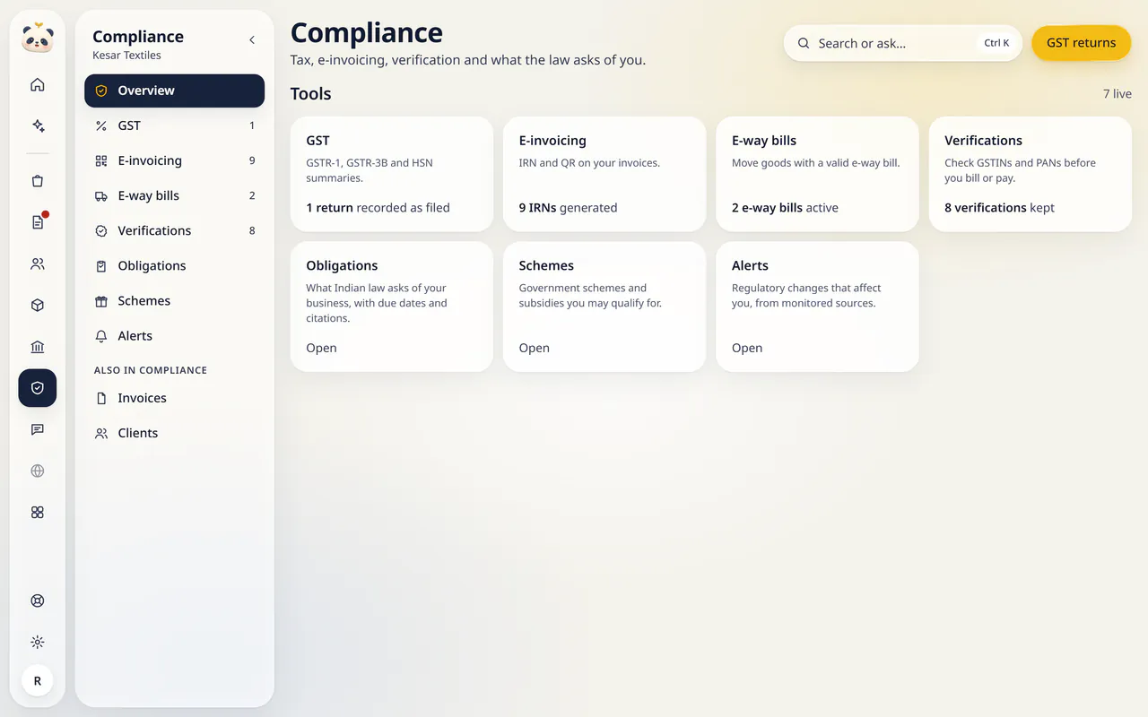
Task: Click the Search or ask field
Action: (903, 43)
